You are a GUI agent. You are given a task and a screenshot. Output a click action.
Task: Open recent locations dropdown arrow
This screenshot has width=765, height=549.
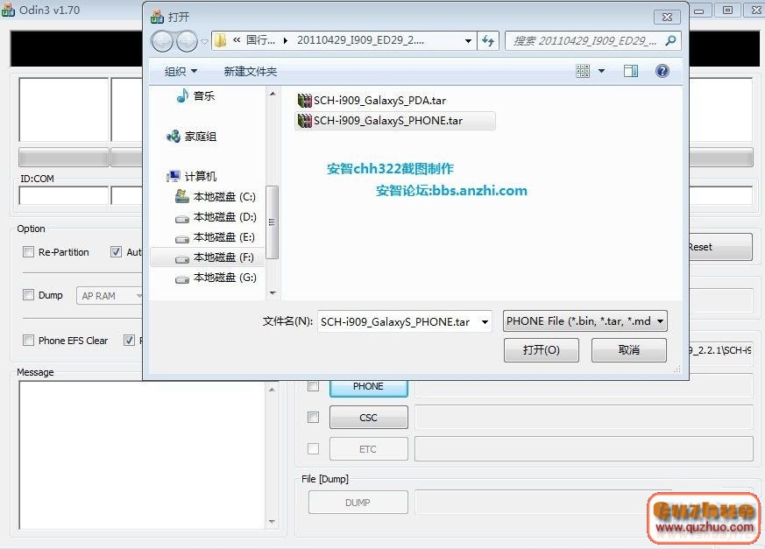point(204,41)
